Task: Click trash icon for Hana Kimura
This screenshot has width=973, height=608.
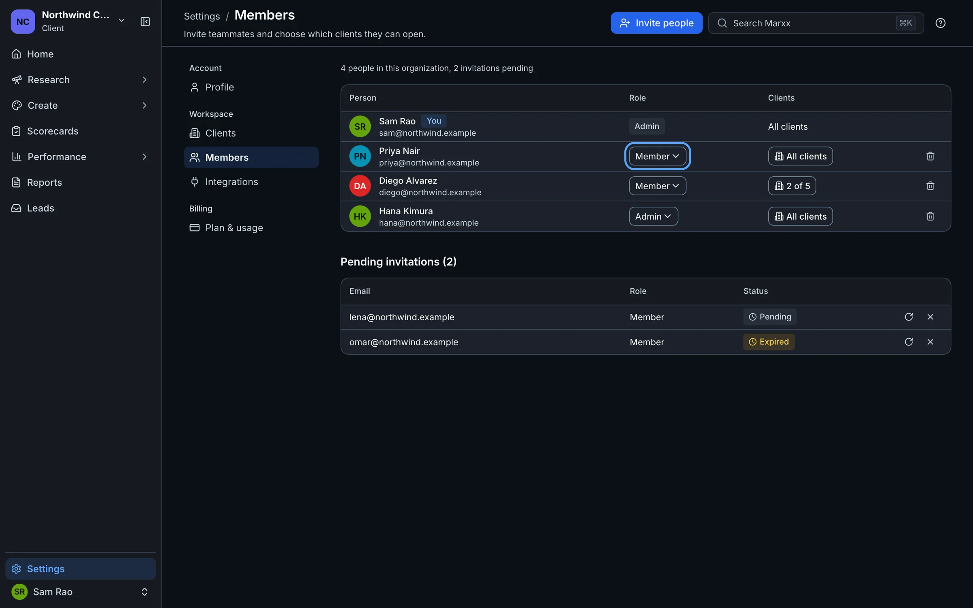Action: coord(930,216)
